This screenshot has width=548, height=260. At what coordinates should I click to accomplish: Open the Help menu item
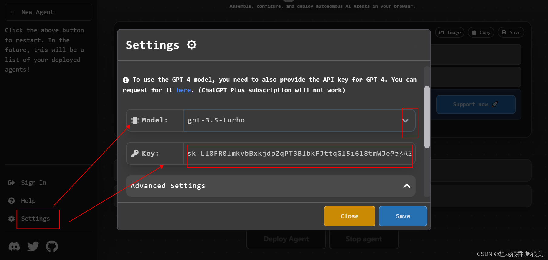(28, 201)
